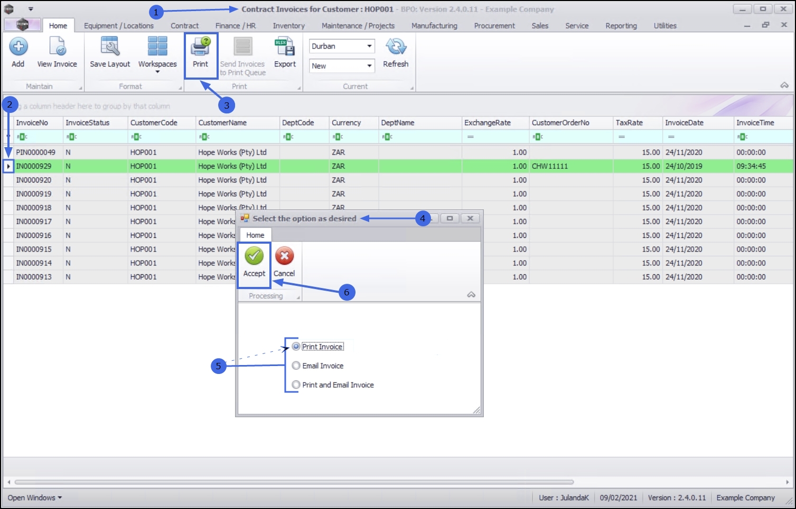Open the Utilities tab
This screenshot has height=509, width=796.
[665, 25]
